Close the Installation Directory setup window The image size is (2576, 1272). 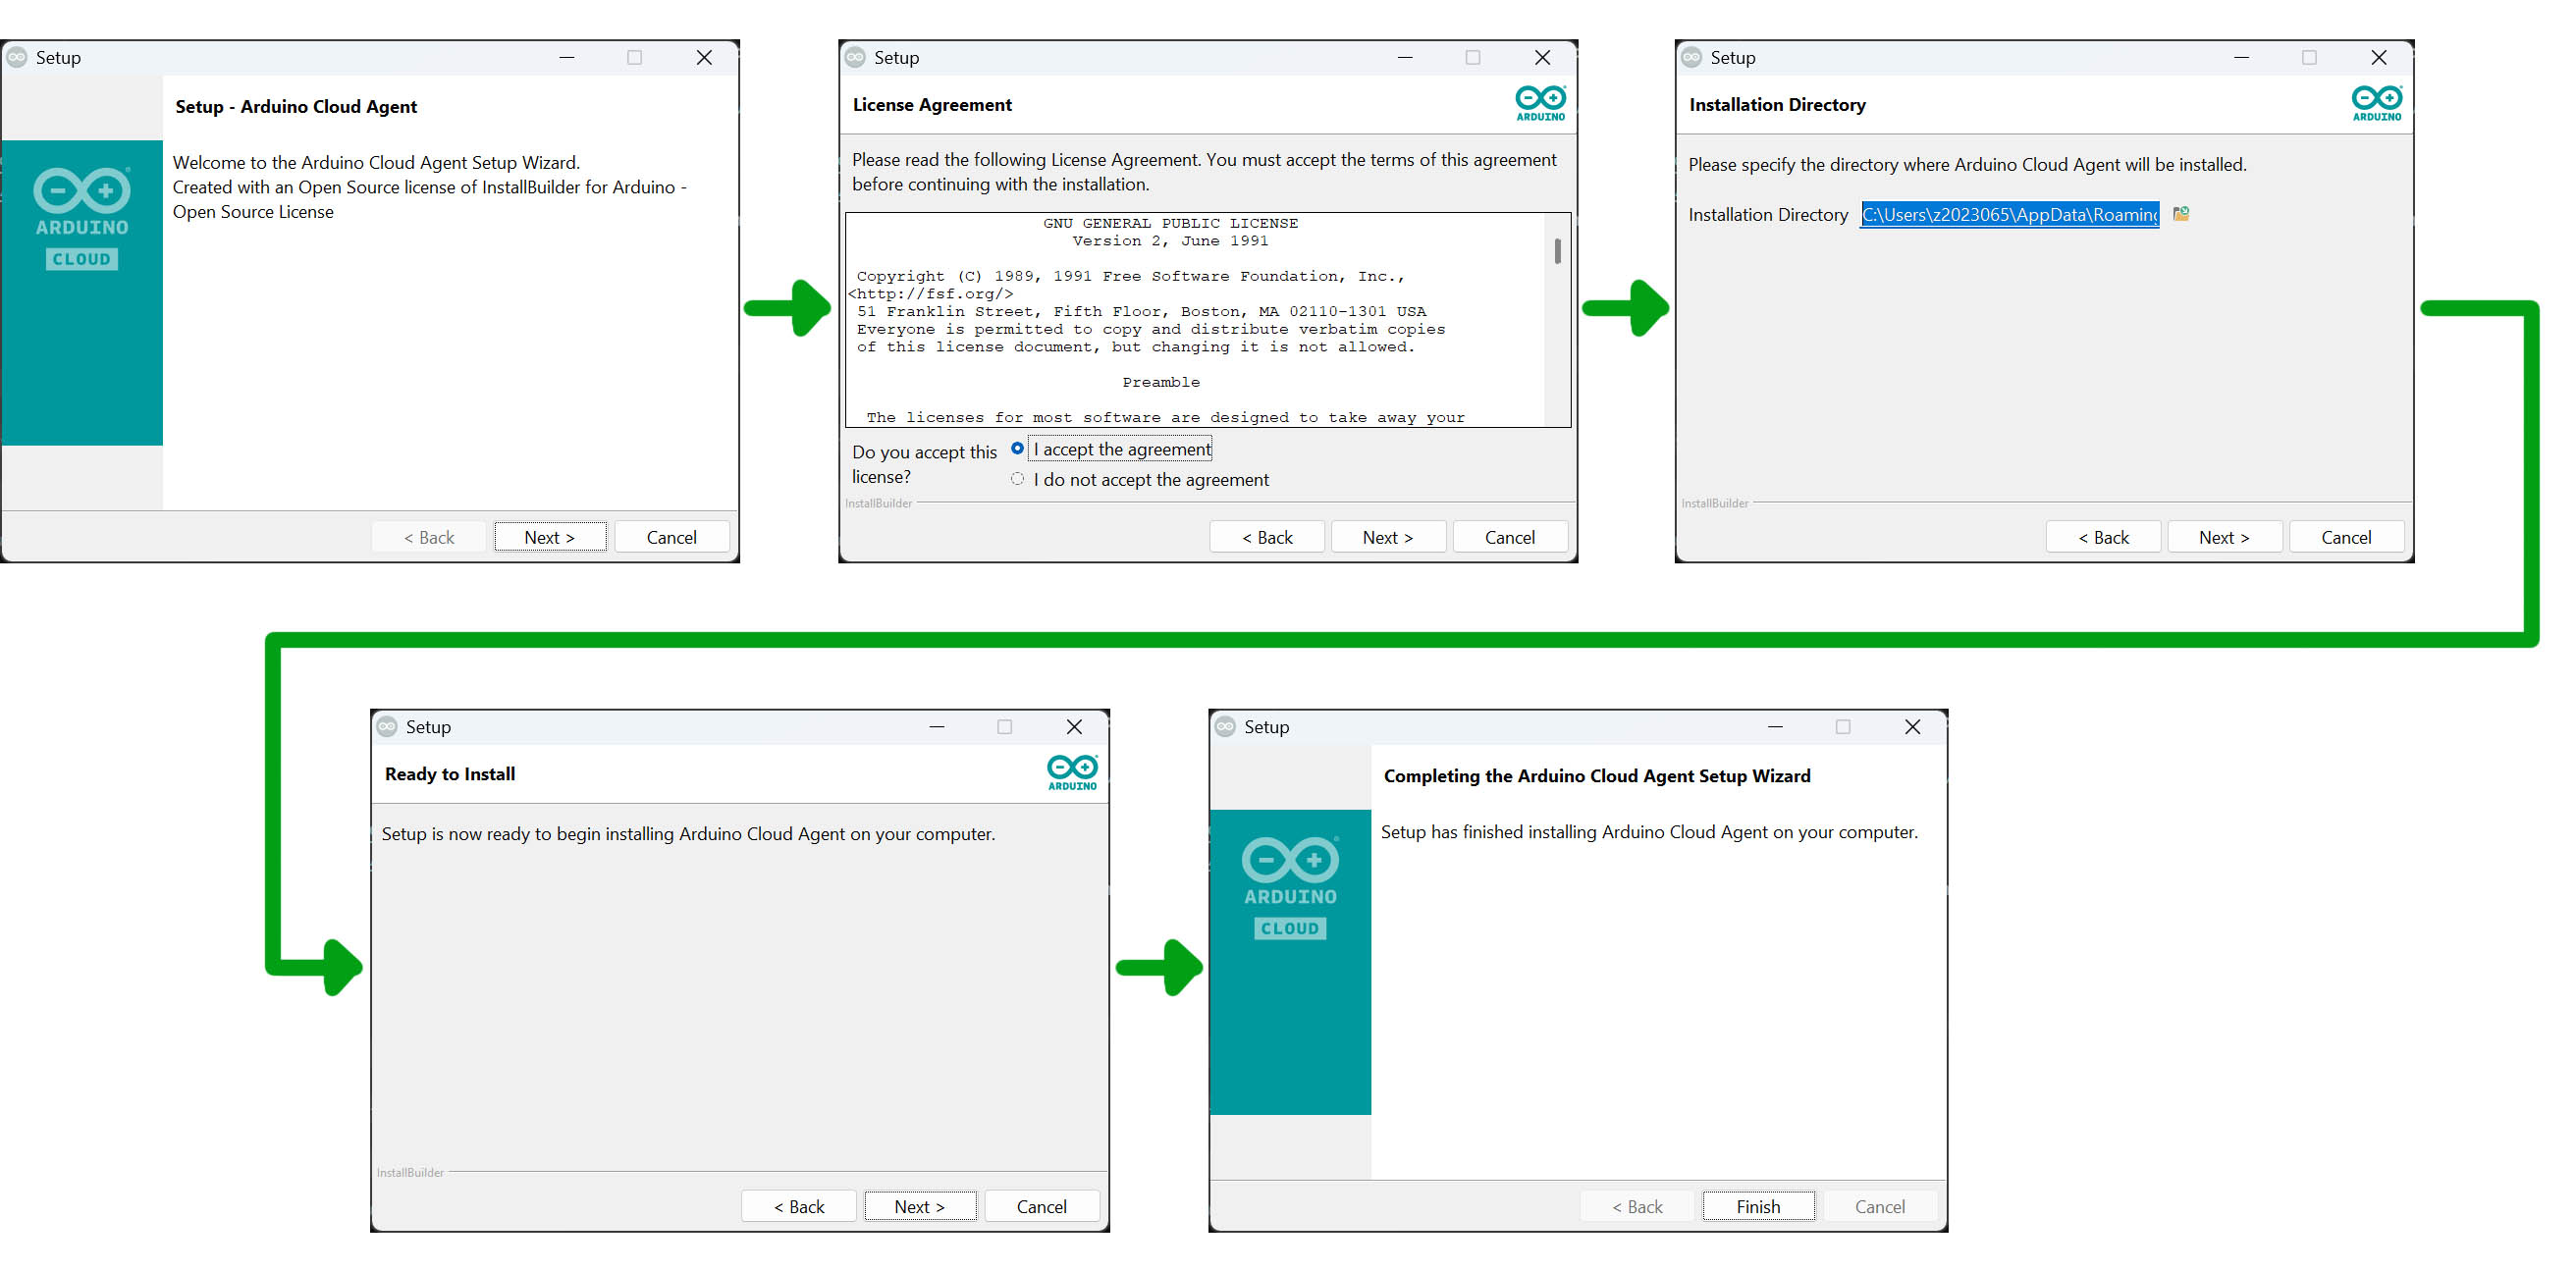[x=2378, y=57]
